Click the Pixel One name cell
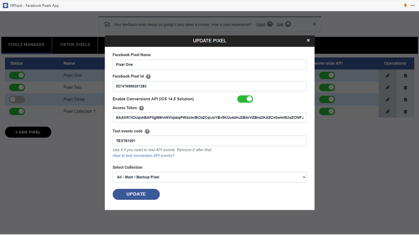Screen dimensions: 419x235 (73, 75)
